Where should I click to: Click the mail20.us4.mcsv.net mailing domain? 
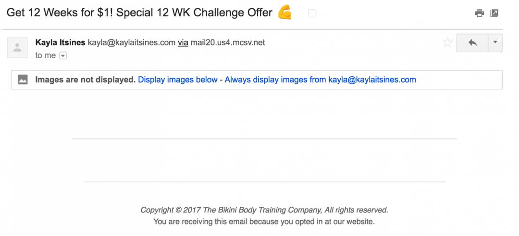(228, 43)
